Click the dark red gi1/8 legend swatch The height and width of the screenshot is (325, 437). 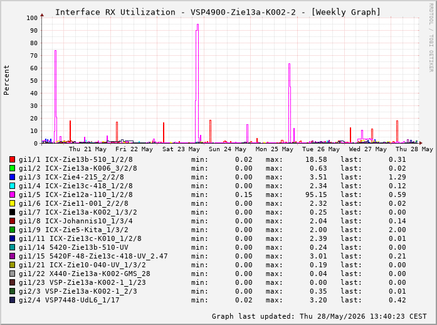pyautogui.click(x=12, y=221)
